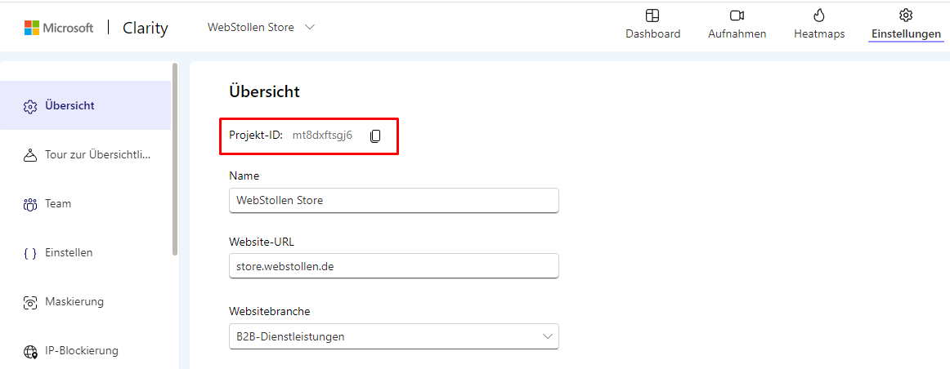Viewport: 950px width, 369px height.
Task: Expand the WebStollen Store project switcher
Action: (261, 27)
